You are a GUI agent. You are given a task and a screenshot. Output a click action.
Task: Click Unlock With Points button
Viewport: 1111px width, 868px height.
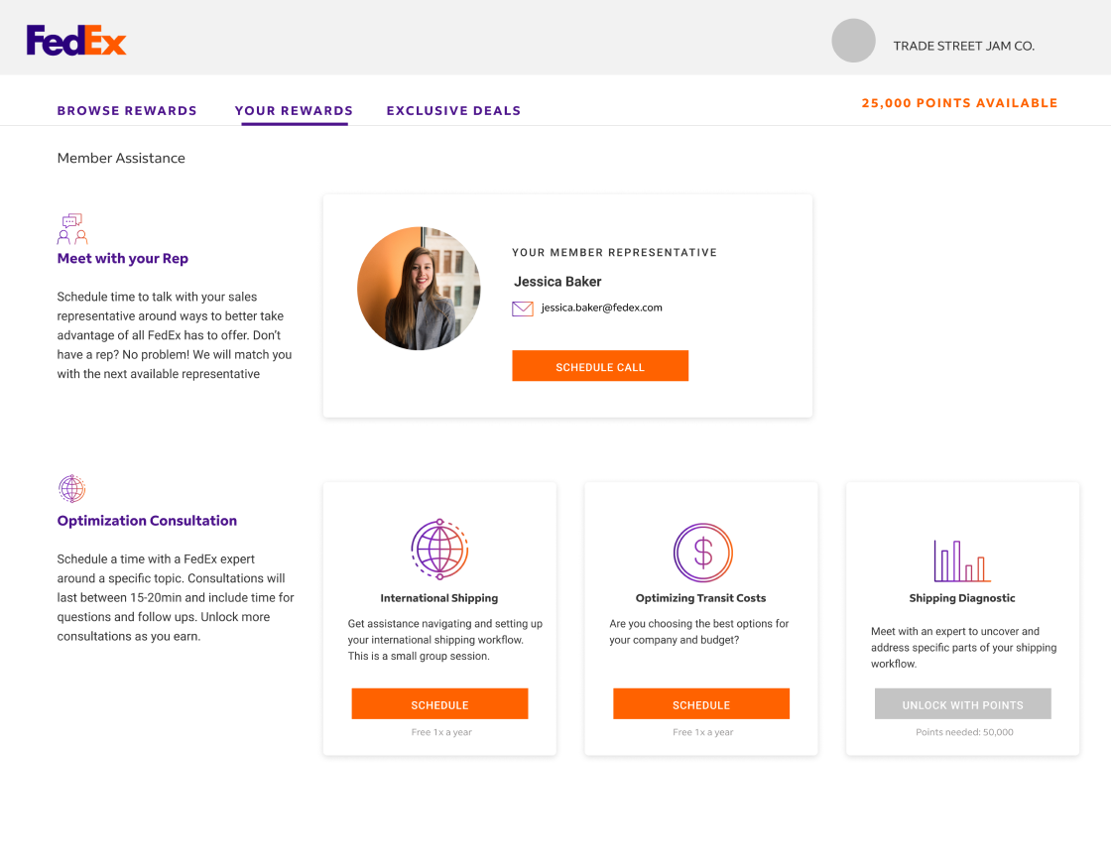pos(962,703)
